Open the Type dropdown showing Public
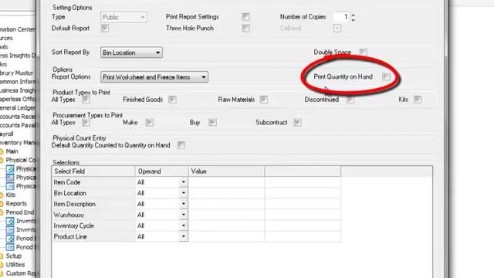The width and height of the screenshot is (494, 278). tap(123, 17)
